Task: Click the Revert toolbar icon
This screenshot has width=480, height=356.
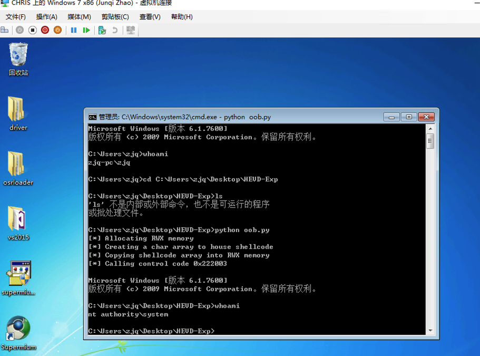Action: (x=115, y=30)
